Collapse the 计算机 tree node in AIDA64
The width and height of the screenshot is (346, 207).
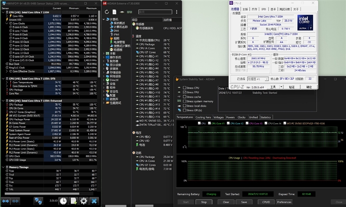(x=104, y=19)
